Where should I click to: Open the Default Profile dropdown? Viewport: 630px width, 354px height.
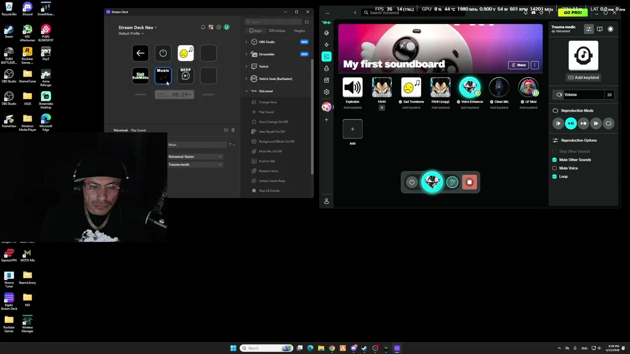[131, 33]
